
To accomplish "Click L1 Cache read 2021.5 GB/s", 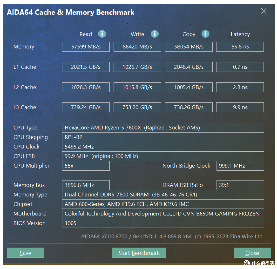I will click(x=86, y=67).
